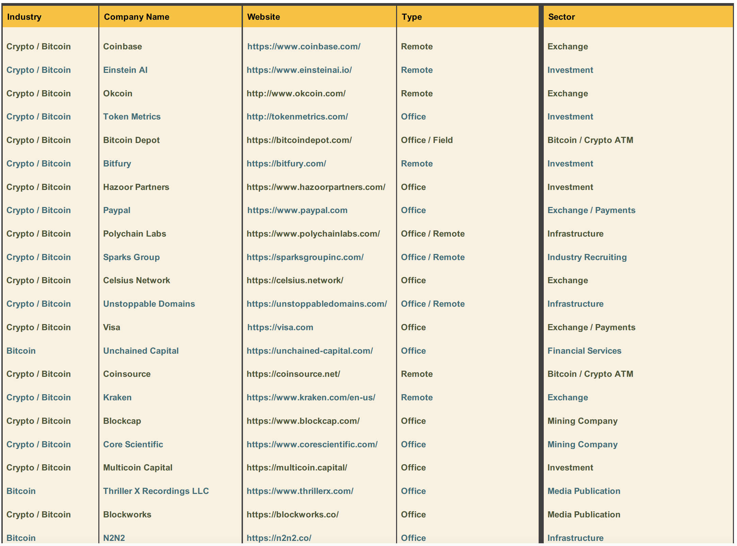Image resolution: width=737 pixels, height=546 pixels.
Task: Open https://bitcoindepot.com/ website
Action: [x=299, y=140]
